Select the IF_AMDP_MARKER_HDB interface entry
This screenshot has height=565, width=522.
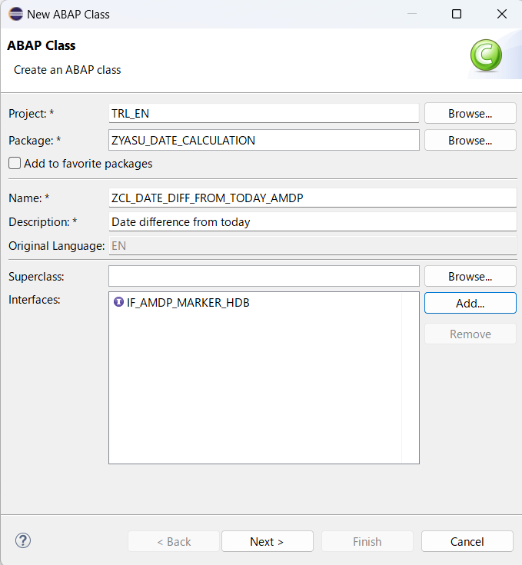[181, 302]
